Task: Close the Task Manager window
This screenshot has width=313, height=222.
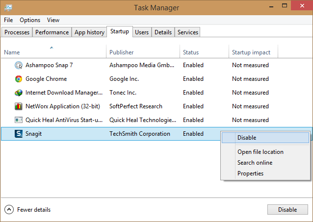Action: [x=302, y=5]
